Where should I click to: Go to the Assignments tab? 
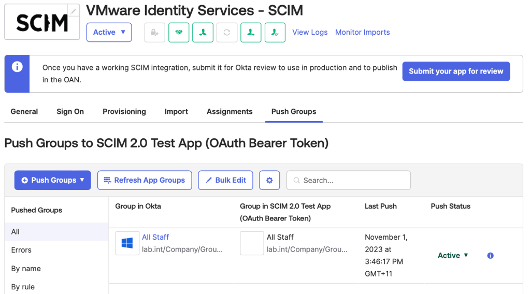click(x=230, y=111)
